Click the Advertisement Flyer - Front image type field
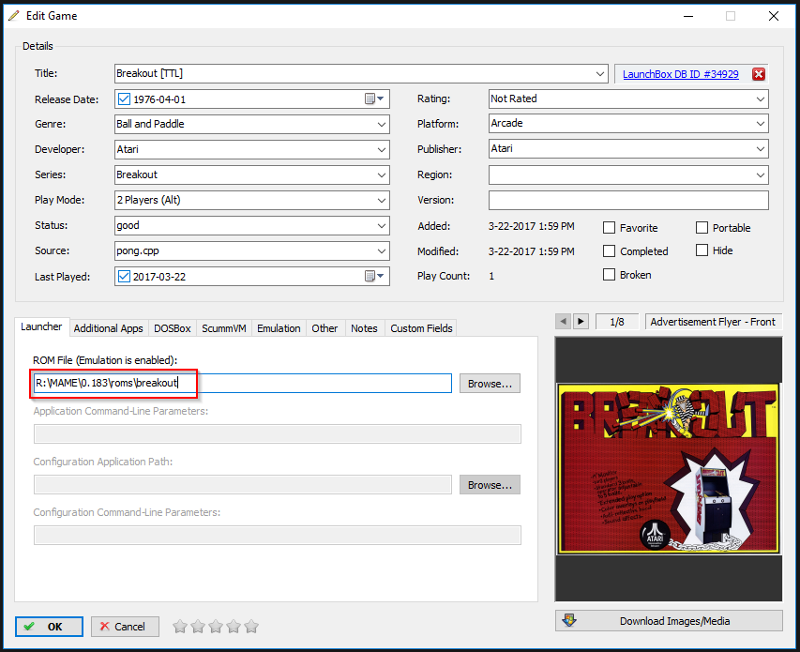Screen dimensions: 800x652 pos(714,322)
